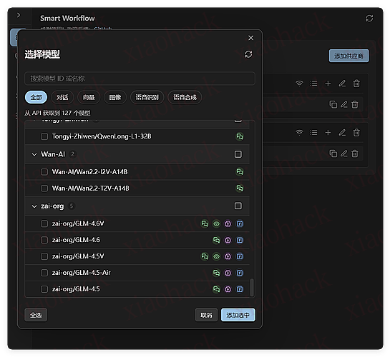The width and height of the screenshot is (390, 357).
Task: Click chat icon on GLM-4.6V row
Action: [x=205, y=223]
